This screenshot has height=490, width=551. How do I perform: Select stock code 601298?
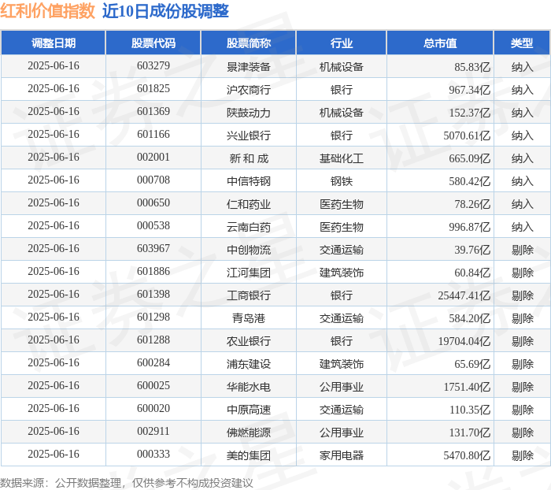pos(153,317)
